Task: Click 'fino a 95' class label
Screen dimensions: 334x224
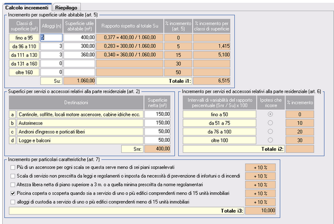Action: pos(24,38)
